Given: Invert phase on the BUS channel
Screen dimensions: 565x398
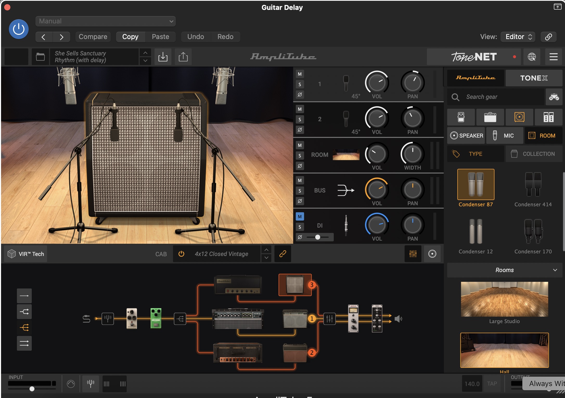Looking at the screenshot, I should click(x=300, y=201).
